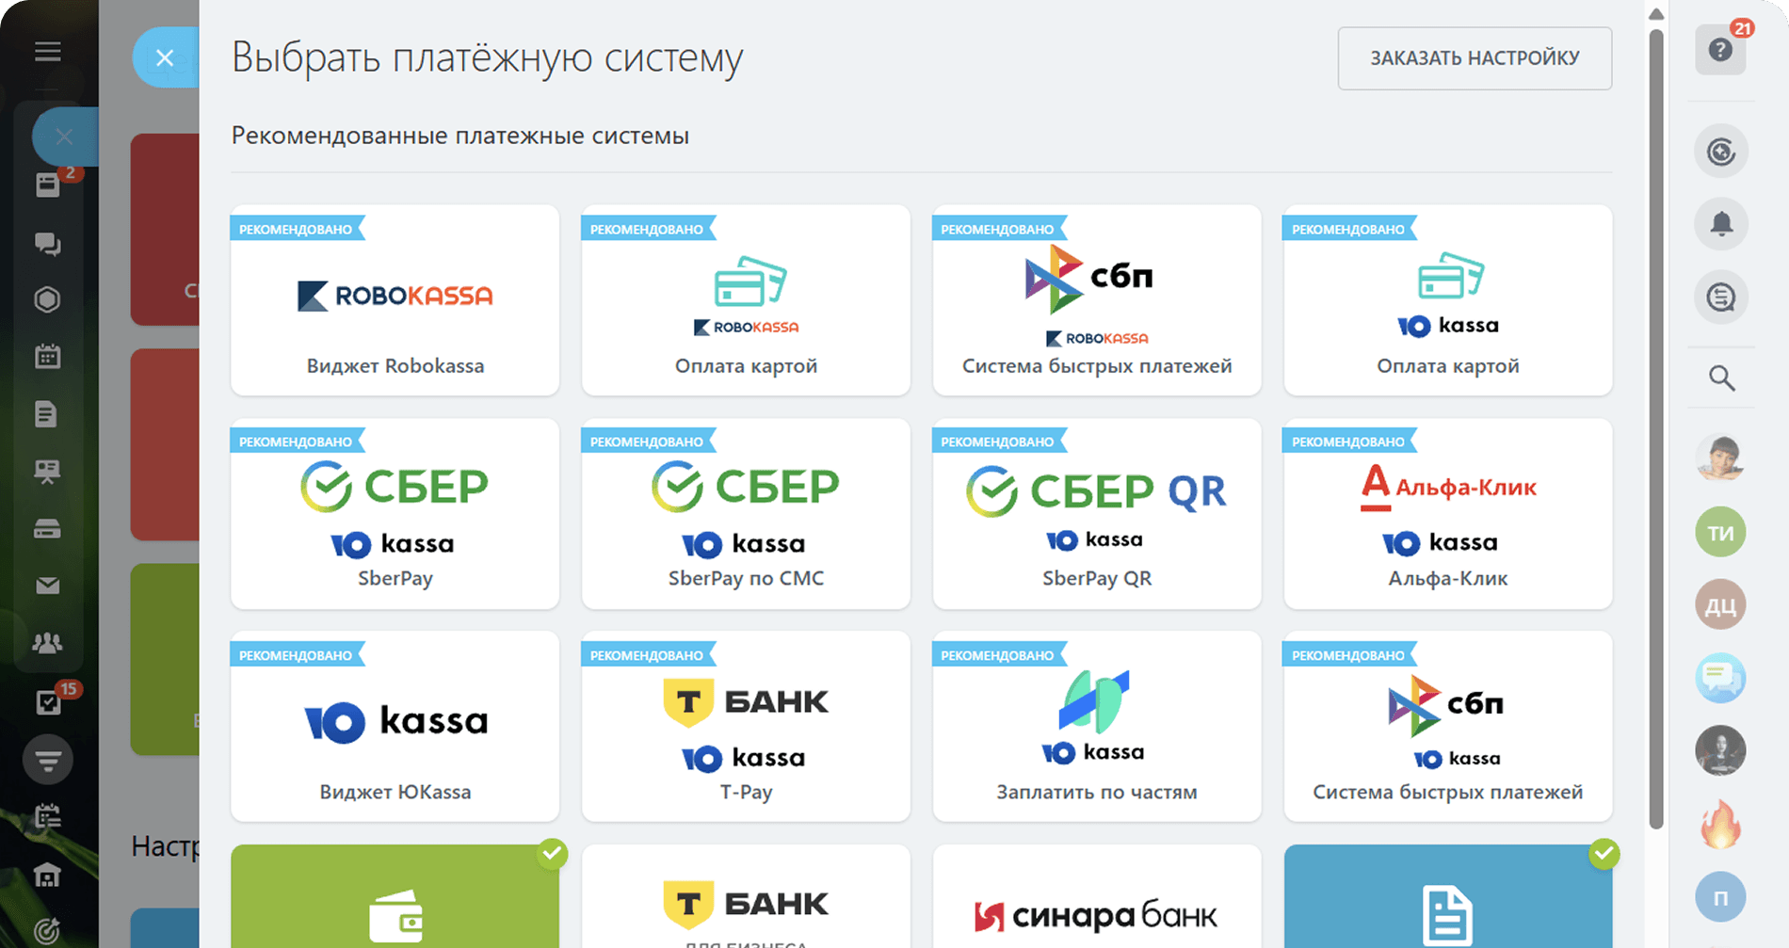
Task: Open the ТИ user avatar
Action: click(x=1720, y=533)
